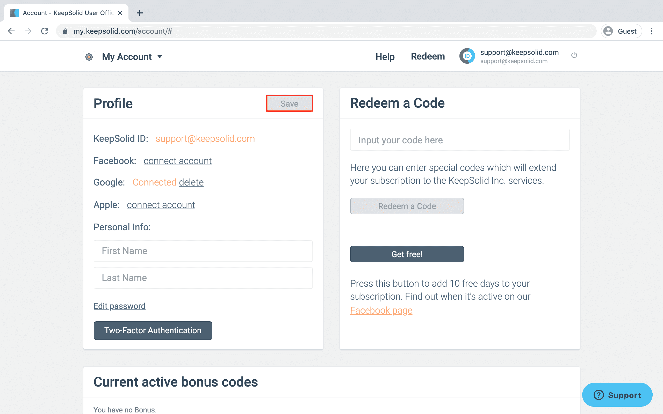
Task: Click the Two-Factor Authentication button
Action: 153,330
